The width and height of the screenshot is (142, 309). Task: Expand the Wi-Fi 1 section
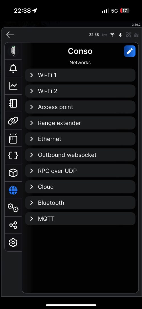pyautogui.click(x=80, y=75)
